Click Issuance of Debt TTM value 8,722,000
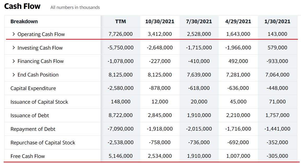This screenshot has width=301, height=164. pos(120,115)
